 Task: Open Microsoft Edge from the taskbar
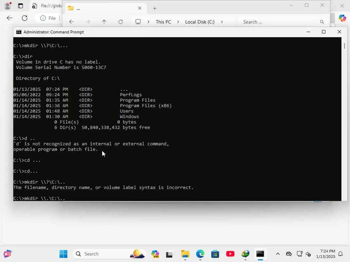click(200, 254)
